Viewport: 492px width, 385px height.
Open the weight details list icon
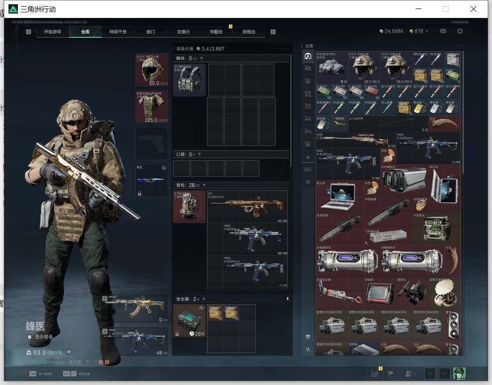(x=69, y=352)
